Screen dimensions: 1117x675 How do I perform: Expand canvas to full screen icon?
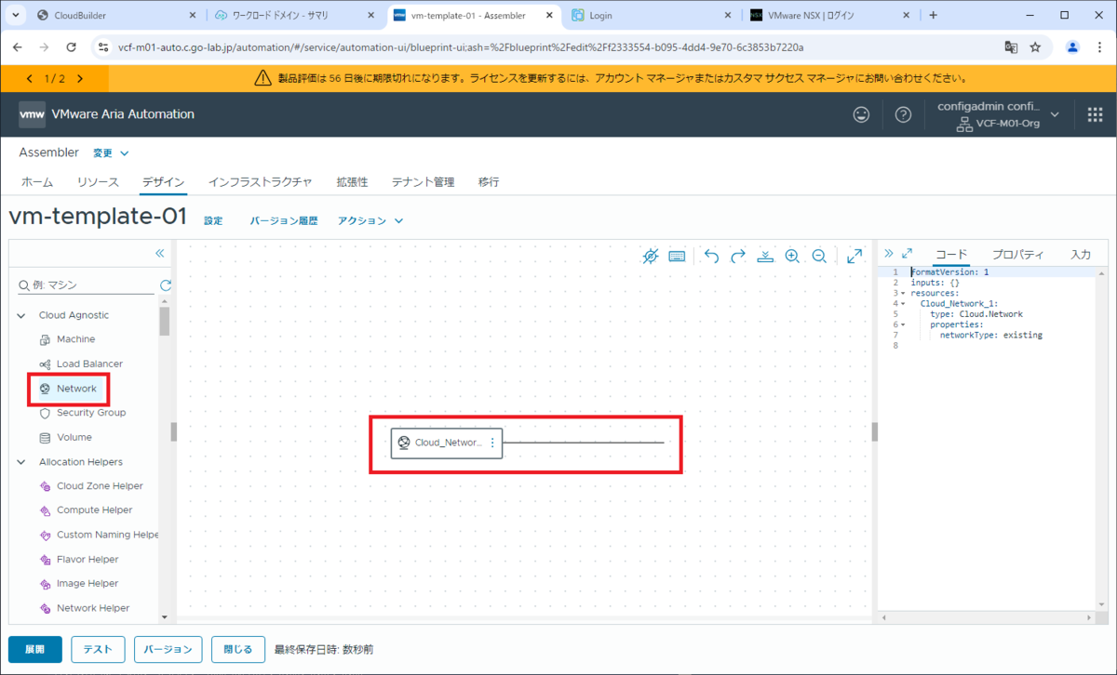point(855,256)
